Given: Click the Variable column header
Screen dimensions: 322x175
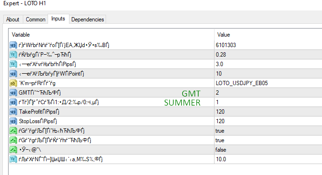Looking at the screenshot, I should [111, 35].
